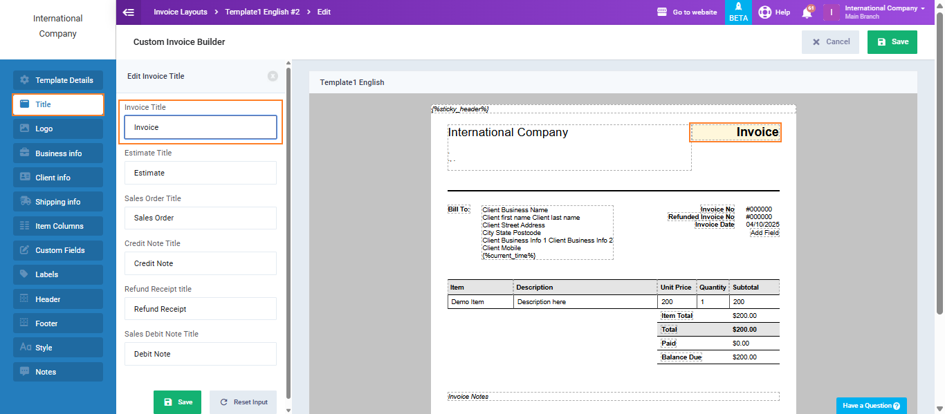This screenshot has height=414, width=945.
Task: Go to the Custom Fields section
Action: [x=58, y=250]
